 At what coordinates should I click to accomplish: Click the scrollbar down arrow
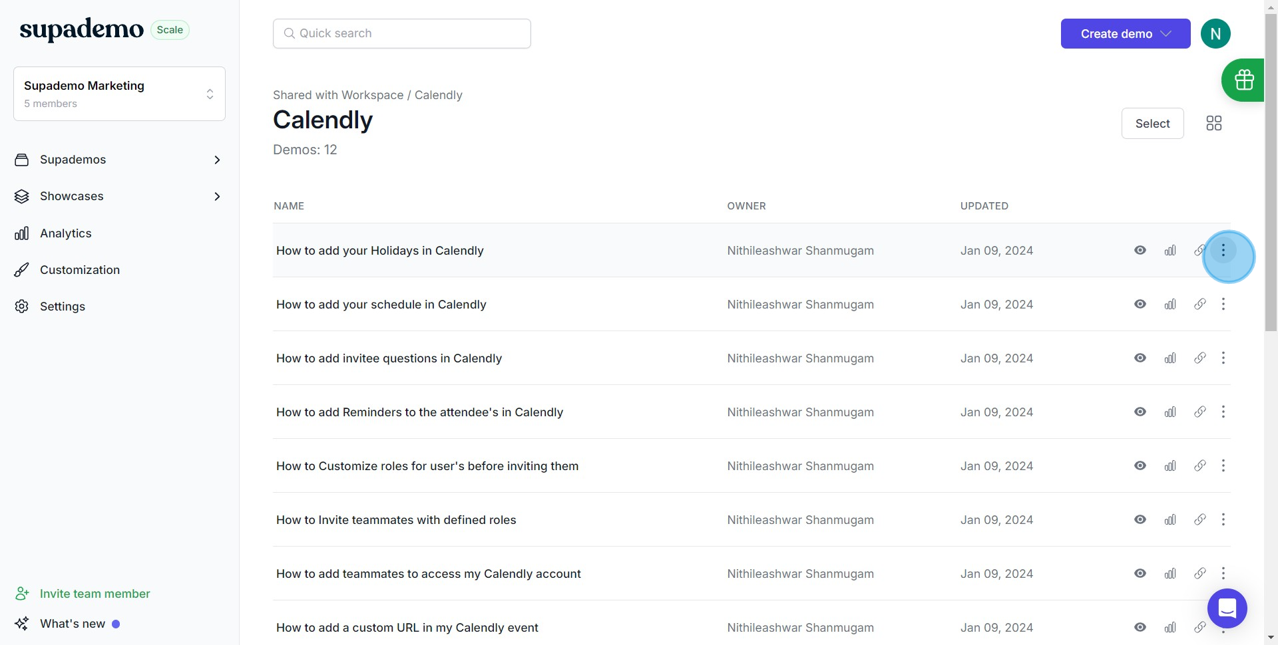pos(1271,638)
